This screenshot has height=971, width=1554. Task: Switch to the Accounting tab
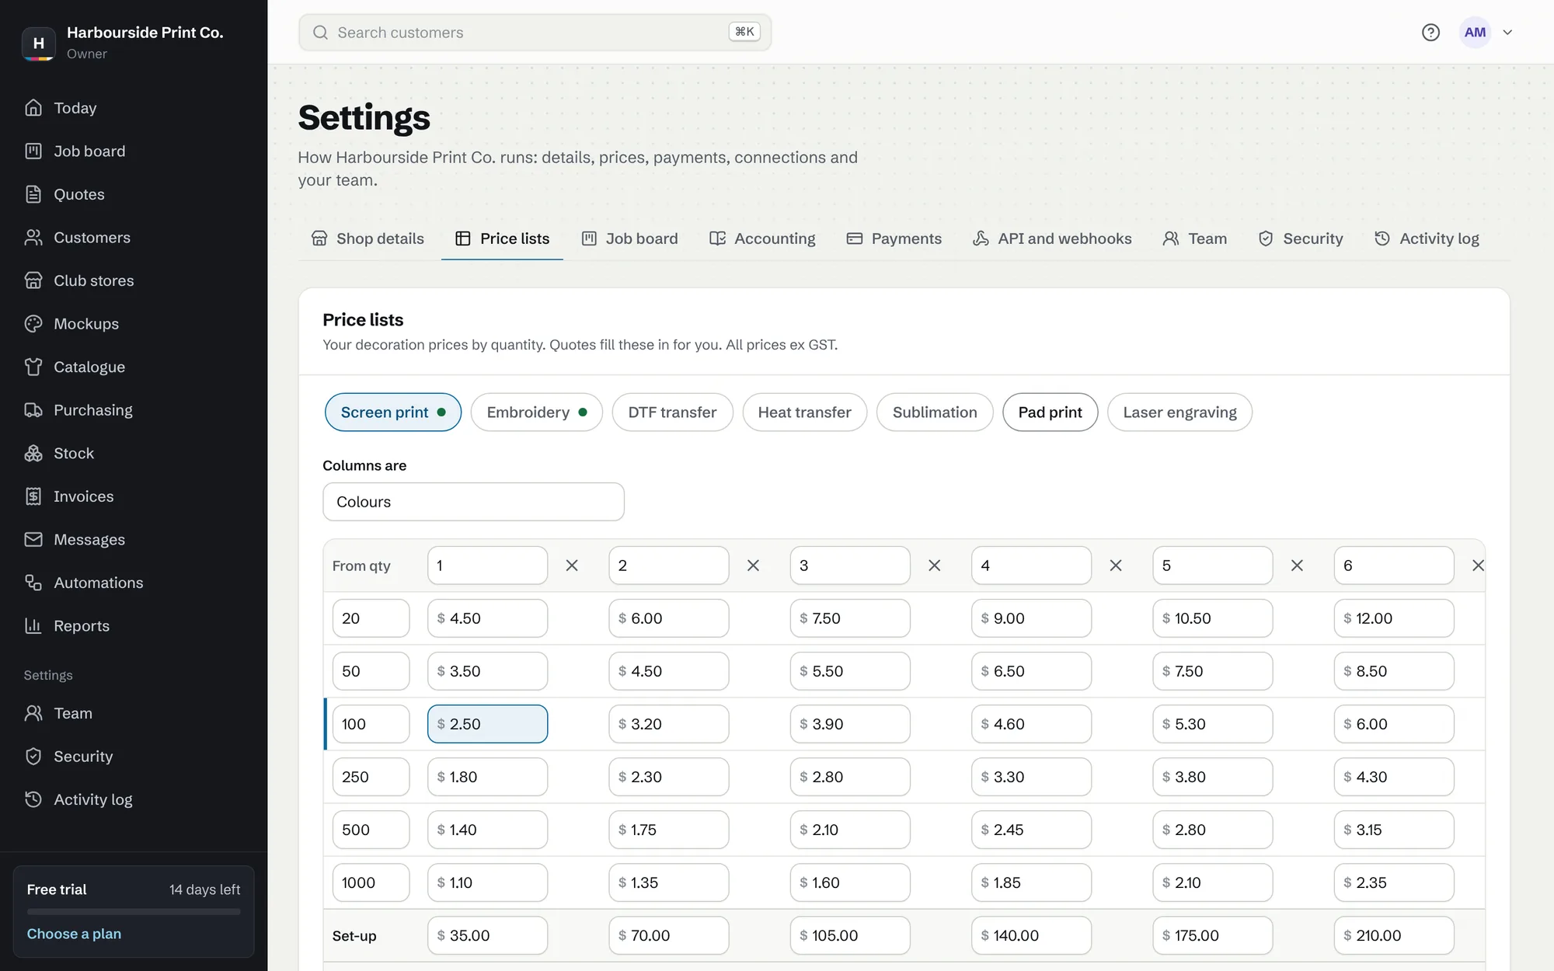coord(762,238)
